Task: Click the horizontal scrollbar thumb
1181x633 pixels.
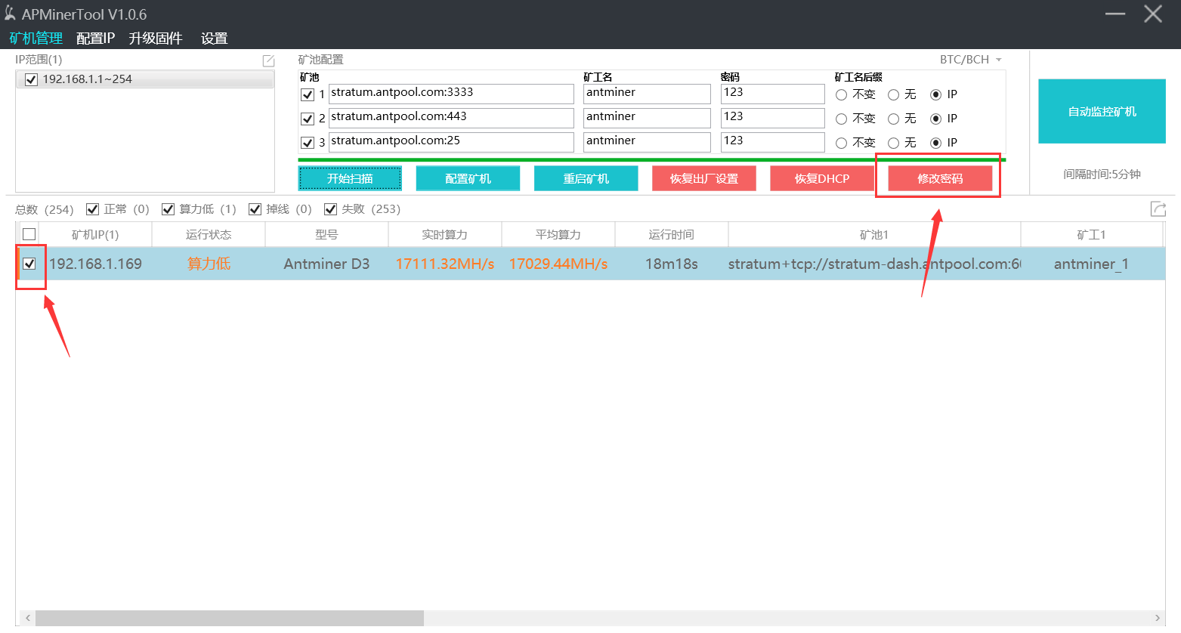Action: [230, 618]
